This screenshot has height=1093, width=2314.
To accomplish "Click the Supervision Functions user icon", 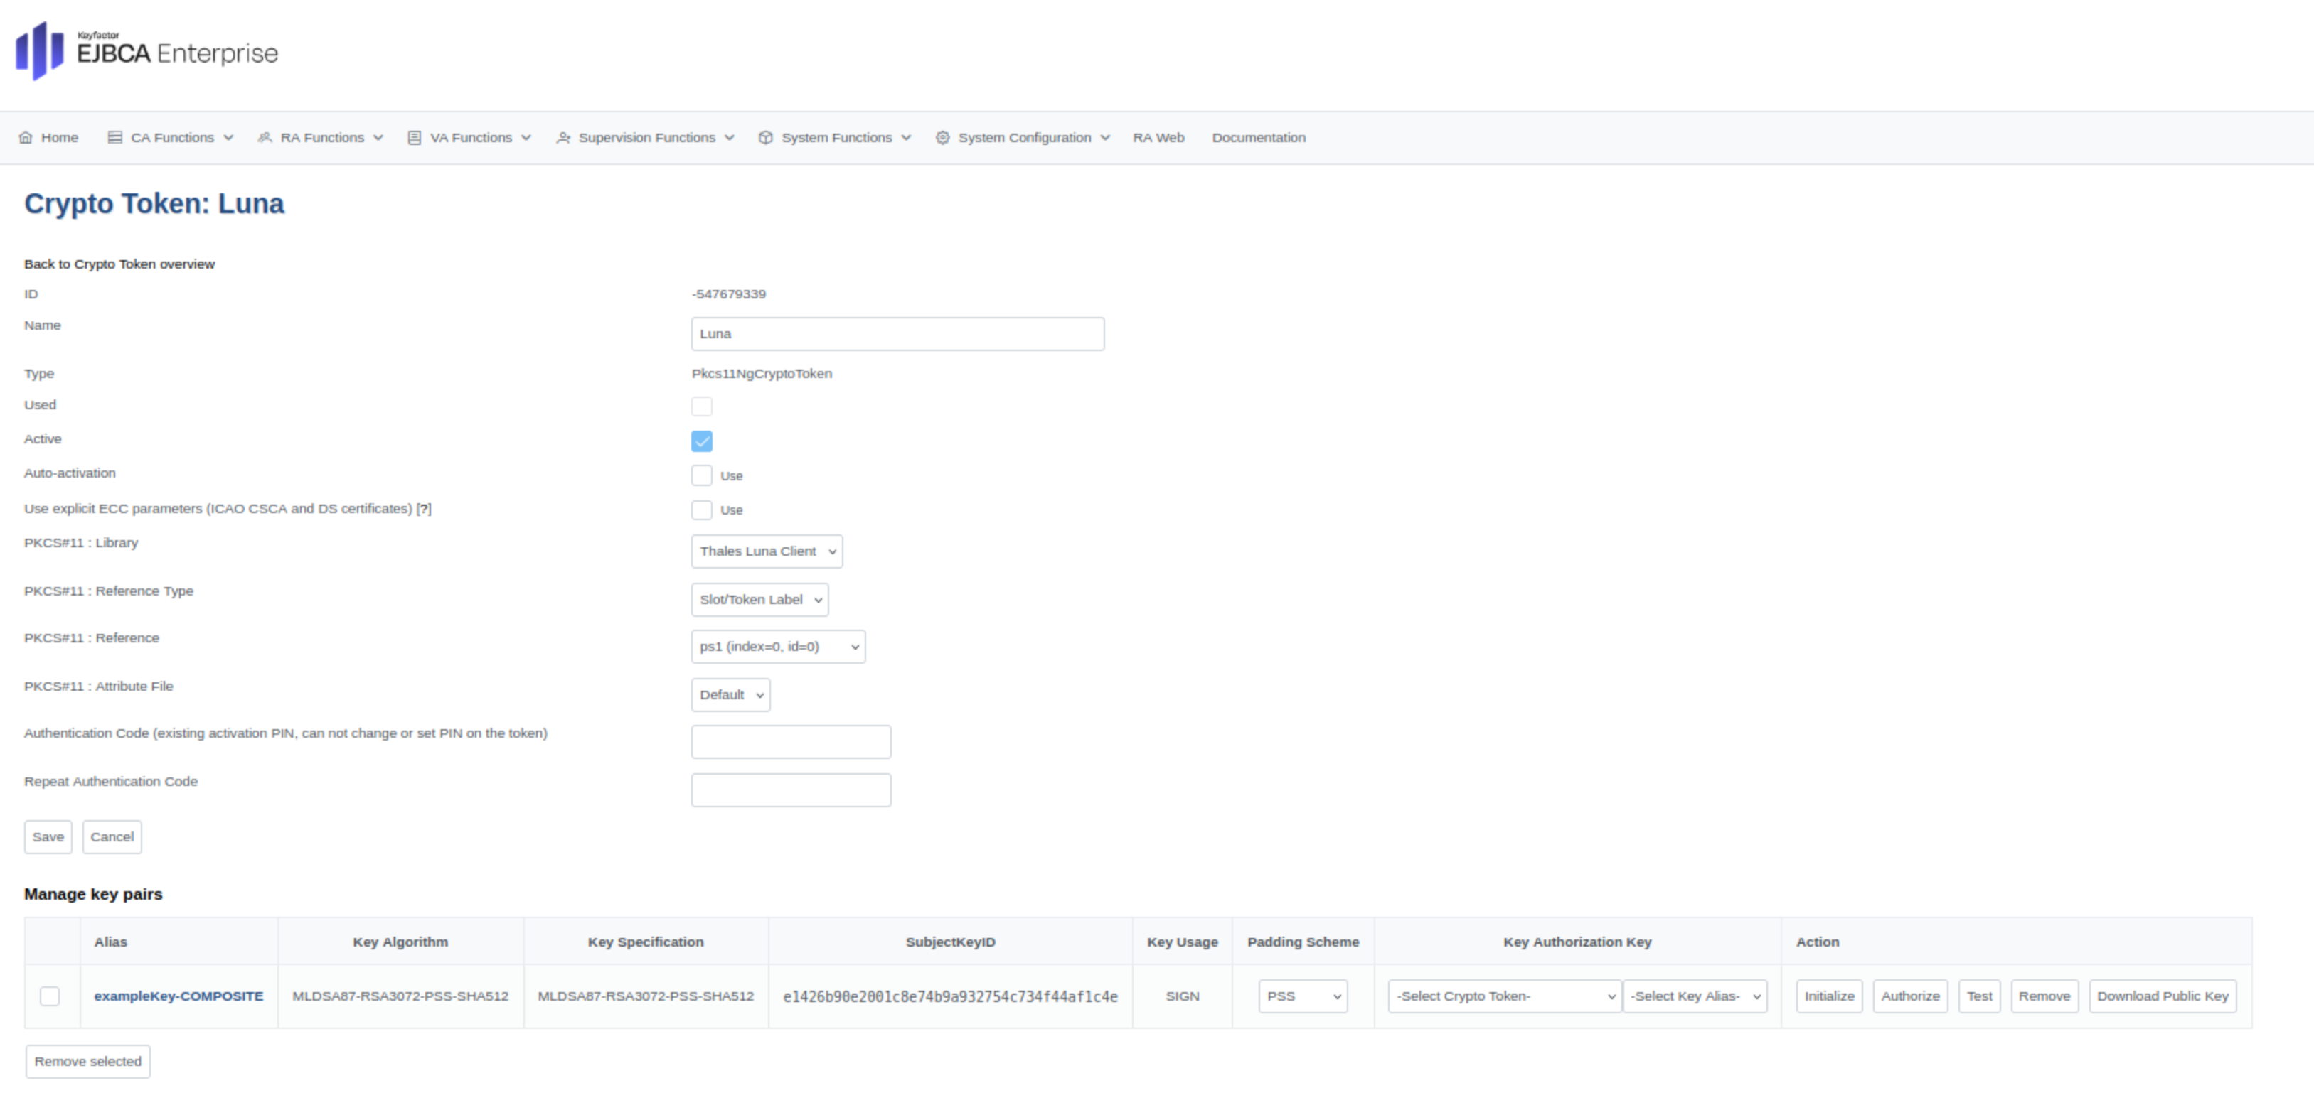I will tap(562, 137).
